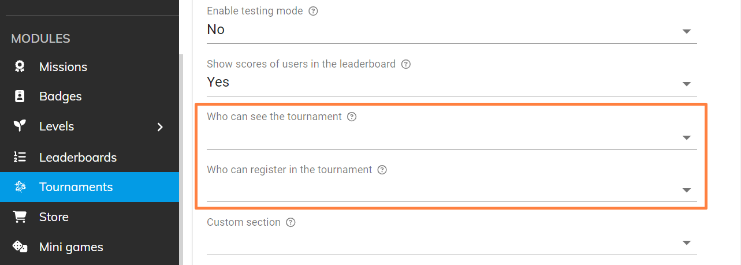This screenshot has width=741, height=265.
Task: Click the Leaderboards ranking list icon
Action: click(x=20, y=157)
